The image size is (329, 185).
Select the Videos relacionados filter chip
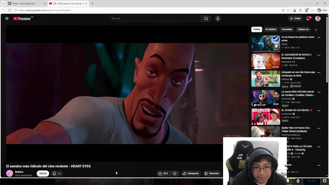(x=304, y=29)
